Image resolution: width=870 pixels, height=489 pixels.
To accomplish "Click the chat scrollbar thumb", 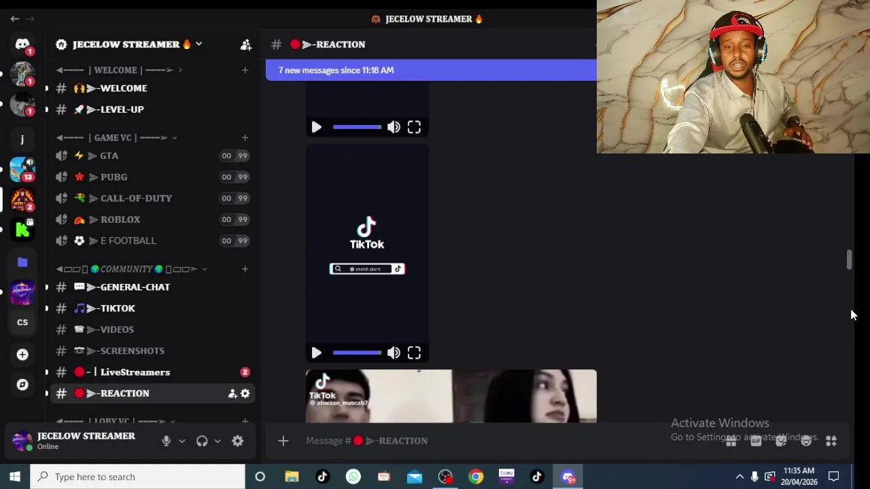I will pos(849,259).
